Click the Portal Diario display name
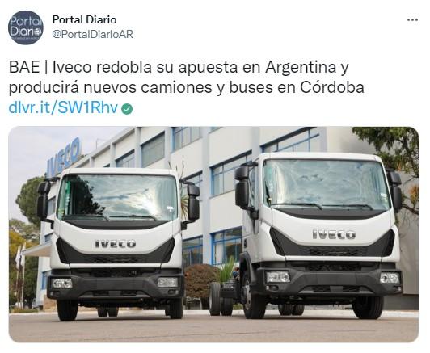Screen dimensions: 430x353 click(84, 19)
